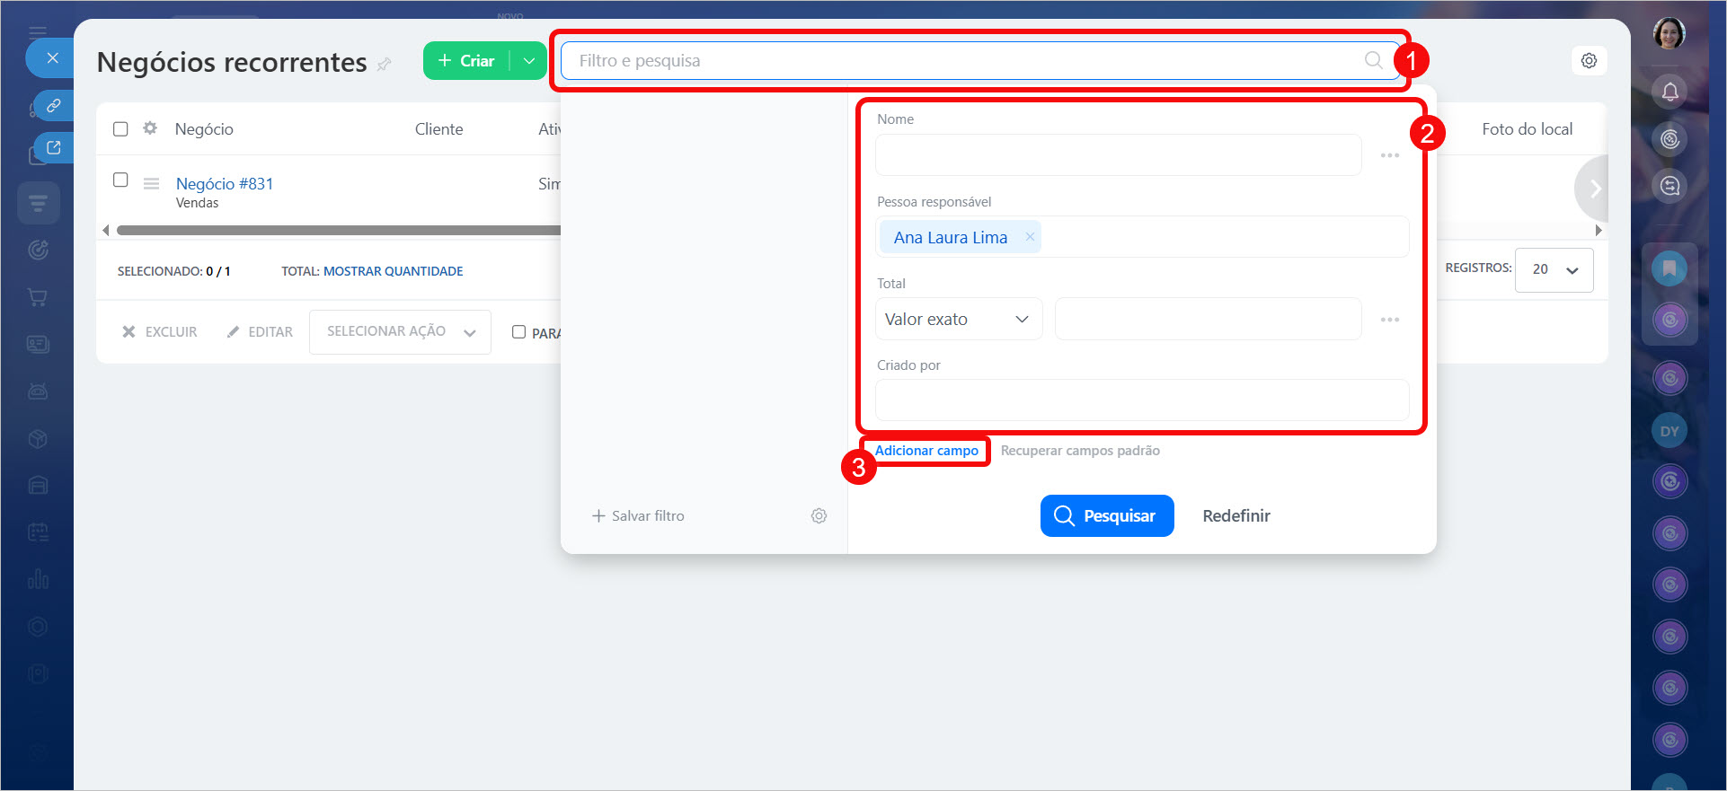Toggle the select-all checkbox in table header

(x=120, y=129)
